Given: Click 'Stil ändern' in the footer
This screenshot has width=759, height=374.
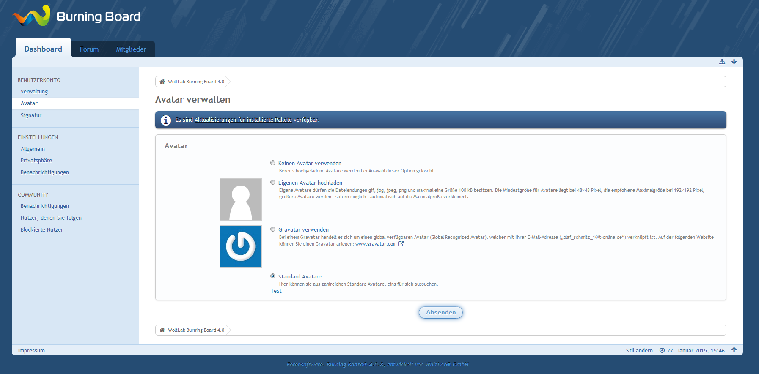Looking at the screenshot, I should [639, 350].
